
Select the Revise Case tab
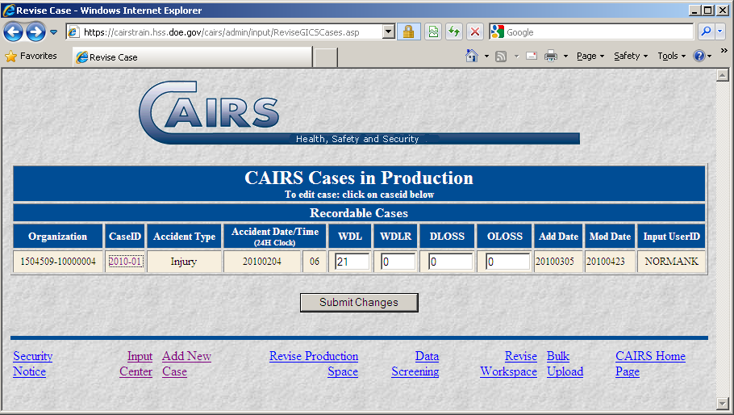pyautogui.click(x=192, y=57)
